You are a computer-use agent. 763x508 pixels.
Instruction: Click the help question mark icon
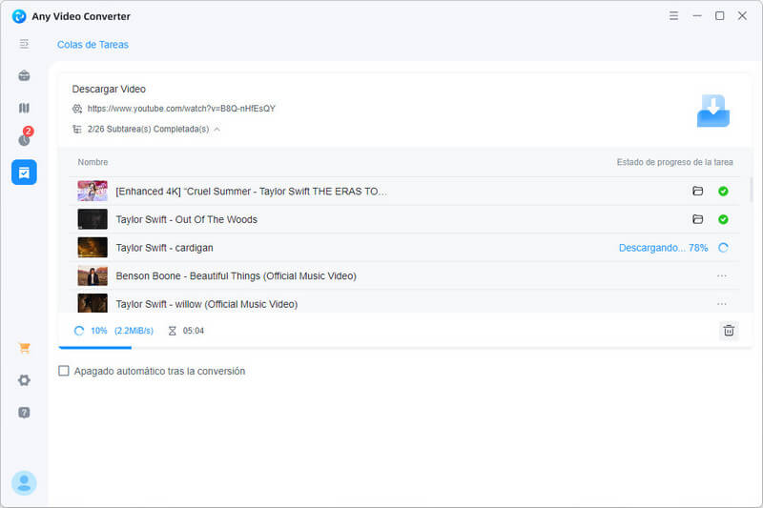tap(24, 413)
